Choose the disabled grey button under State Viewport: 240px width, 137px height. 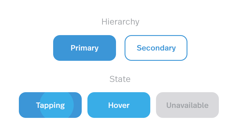(x=187, y=105)
